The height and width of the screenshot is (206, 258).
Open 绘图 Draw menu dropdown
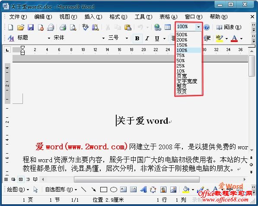(x=18, y=190)
